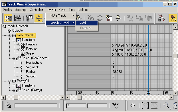The image size is (178, 112).
Task: Toggle the Lock Selection icon
Action: [161, 18]
